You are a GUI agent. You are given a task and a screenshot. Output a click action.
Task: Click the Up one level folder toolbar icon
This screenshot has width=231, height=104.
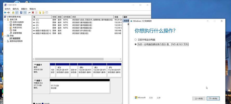[x=13, y=13]
